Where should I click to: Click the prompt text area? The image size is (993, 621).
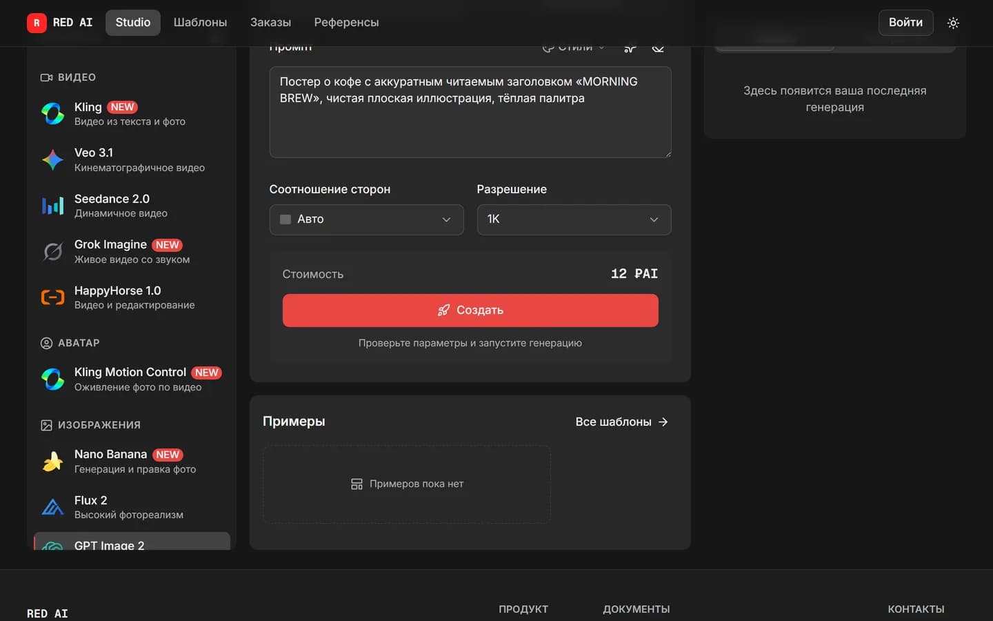coord(470,112)
